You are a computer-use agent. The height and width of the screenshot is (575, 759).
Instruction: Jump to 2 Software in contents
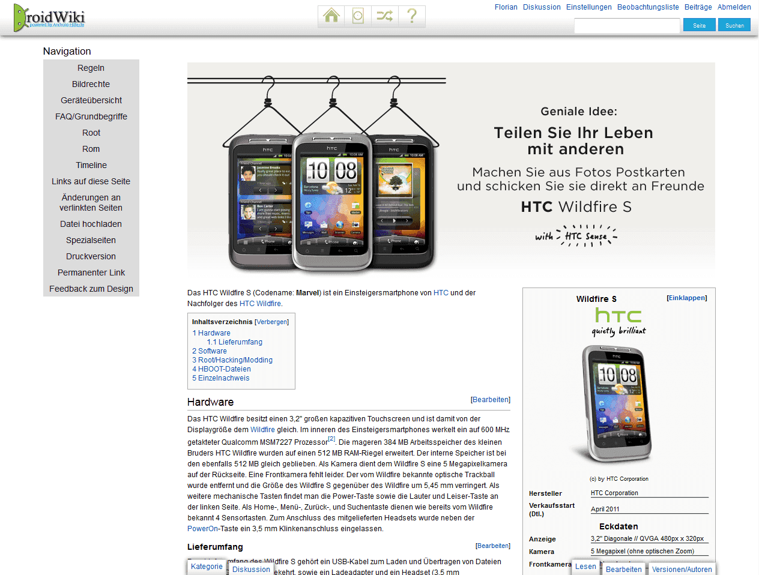click(210, 351)
